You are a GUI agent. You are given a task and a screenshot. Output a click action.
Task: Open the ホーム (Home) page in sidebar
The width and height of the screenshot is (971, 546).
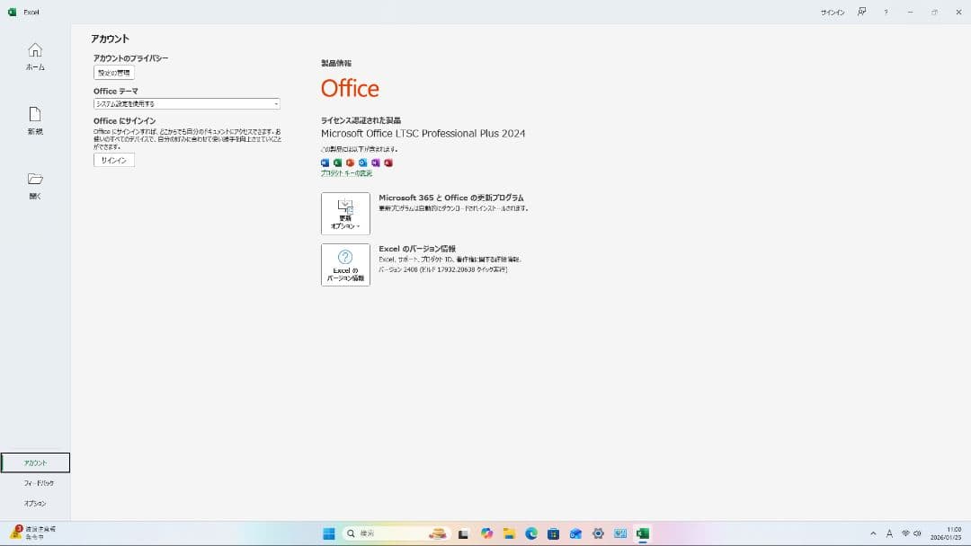[35, 57]
